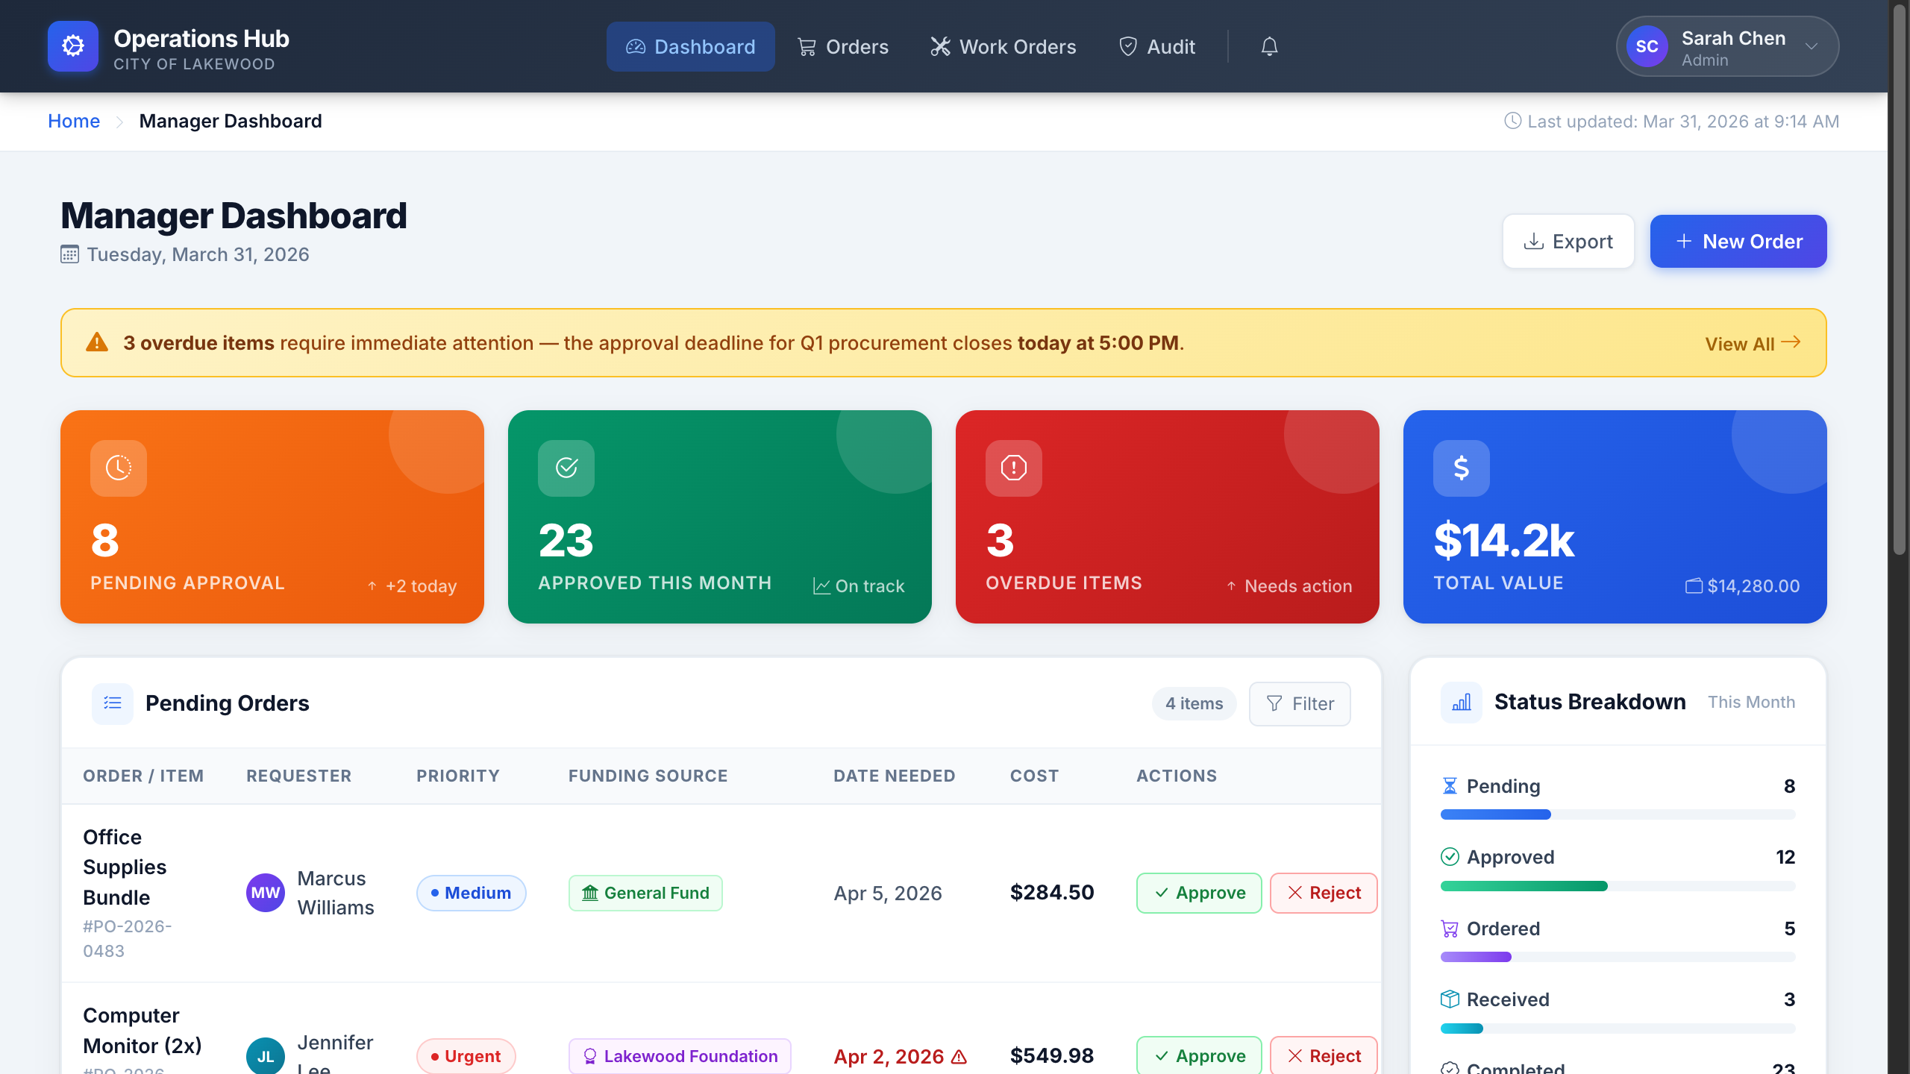
Task: Open the Work Orders section
Action: 1003,46
